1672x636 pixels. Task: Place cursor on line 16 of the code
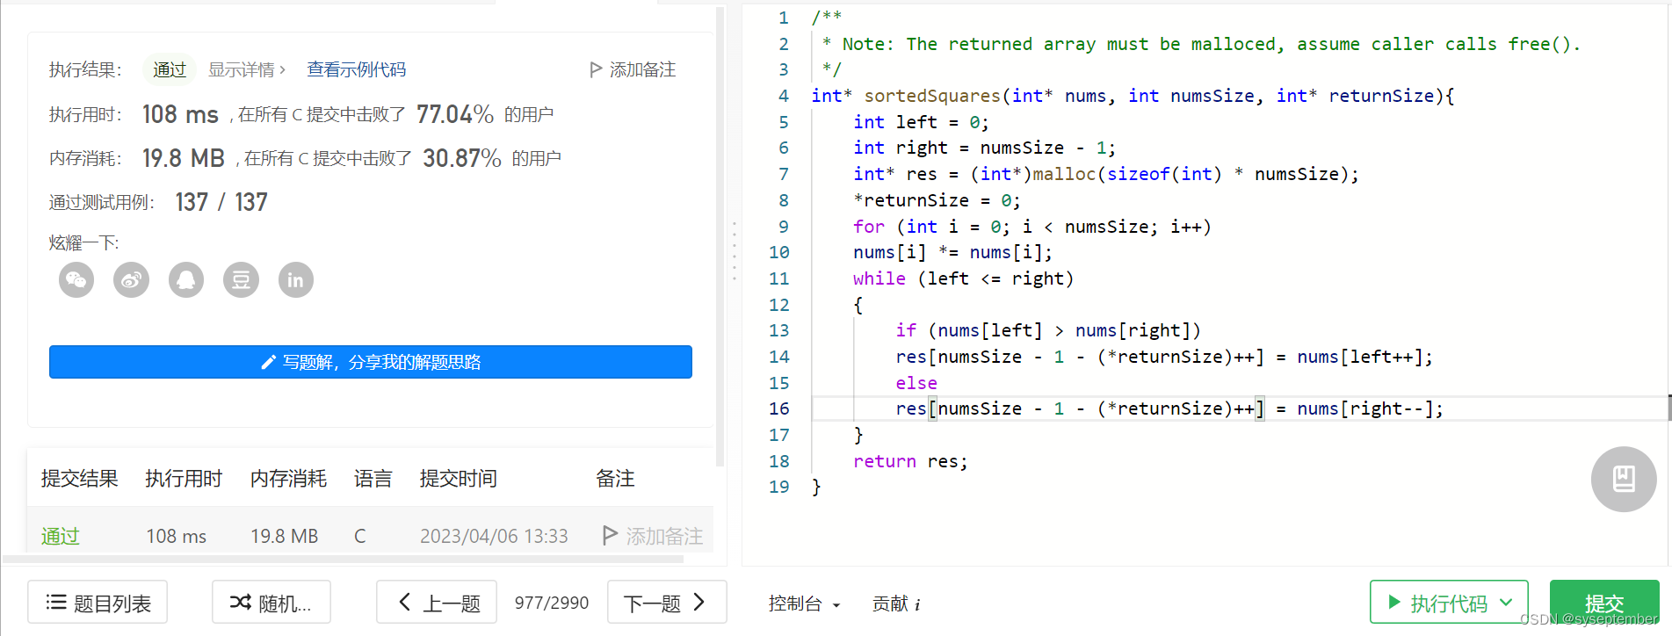click(x=1239, y=408)
